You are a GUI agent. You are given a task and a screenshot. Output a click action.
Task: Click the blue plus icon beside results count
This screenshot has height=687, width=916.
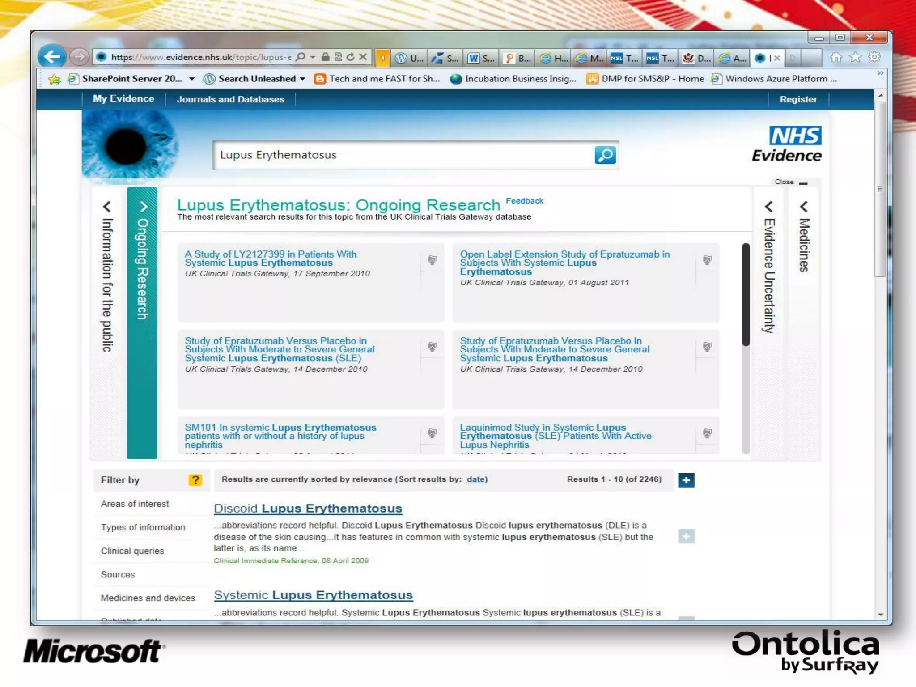pyautogui.click(x=686, y=480)
